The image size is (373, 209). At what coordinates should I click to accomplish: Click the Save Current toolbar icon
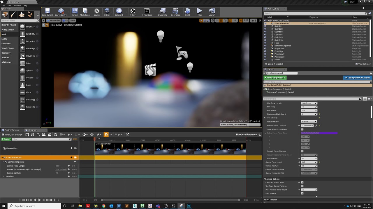[47, 12]
